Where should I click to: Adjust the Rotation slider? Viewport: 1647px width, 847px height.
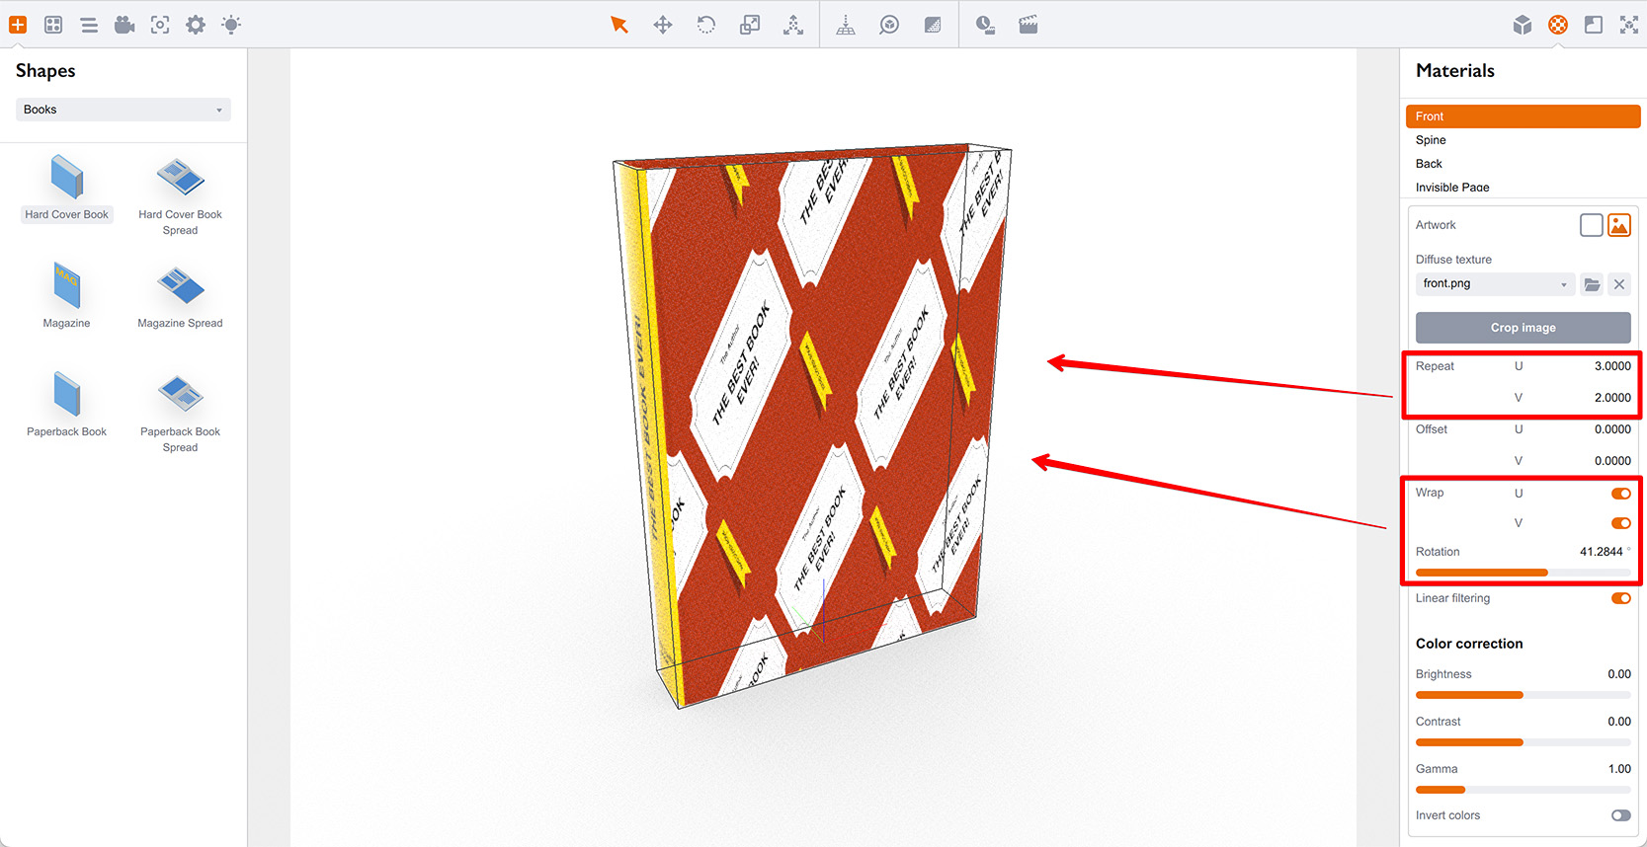point(1523,573)
